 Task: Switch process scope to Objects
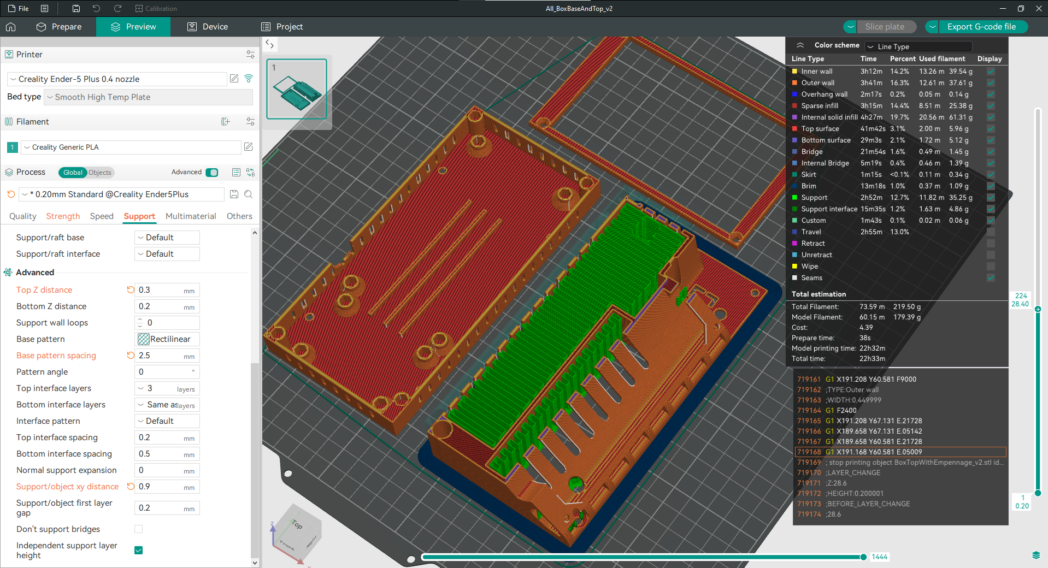[x=100, y=173]
